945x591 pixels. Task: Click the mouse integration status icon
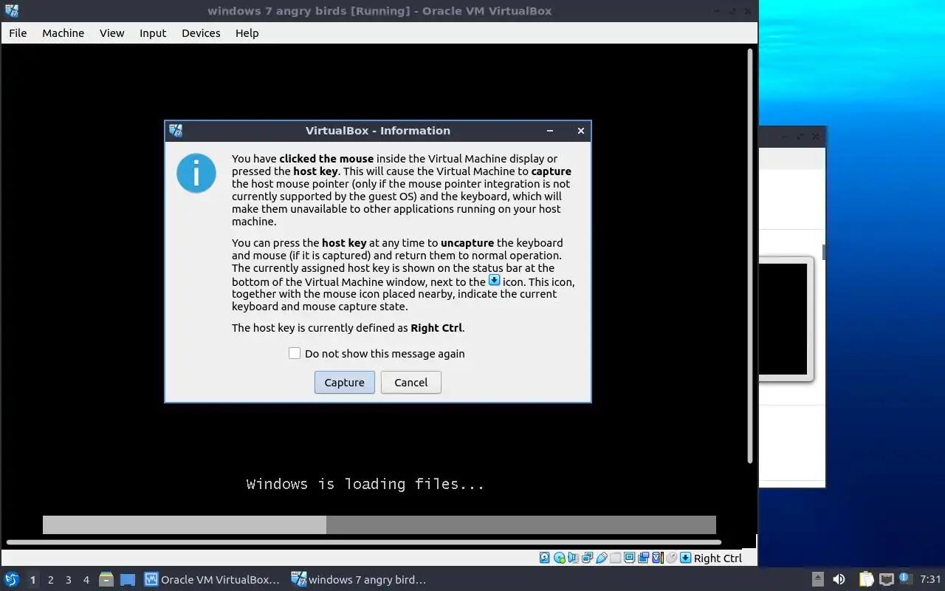pos(671,558)
